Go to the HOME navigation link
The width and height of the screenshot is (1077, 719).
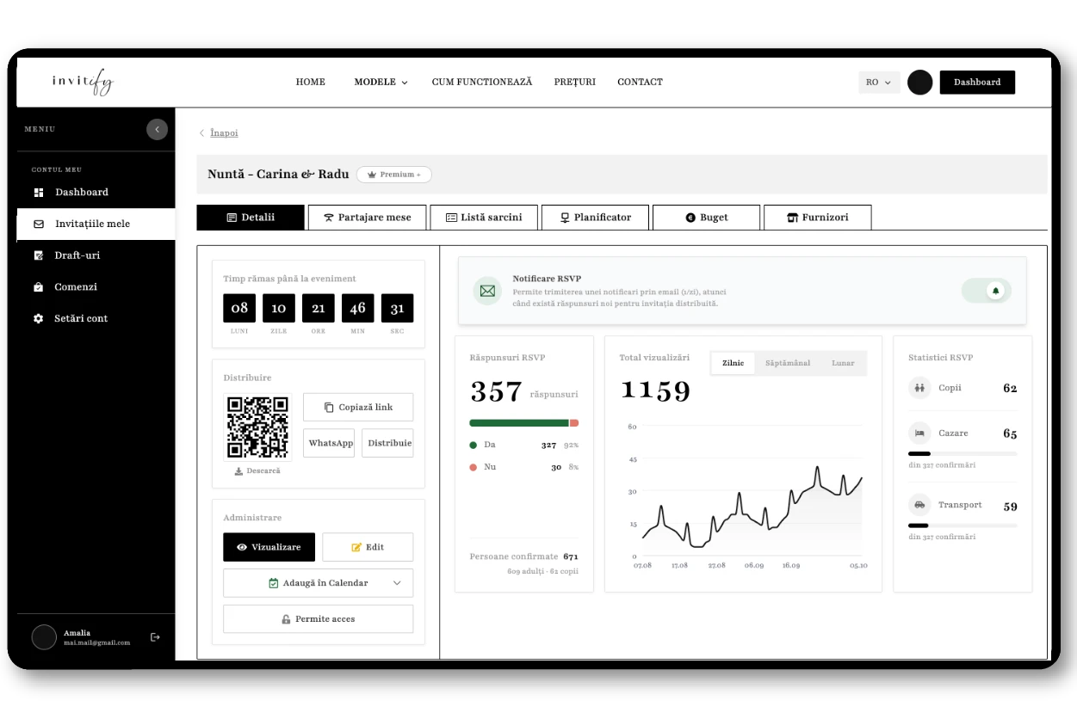pyautogui.click(x=311, y=82)
